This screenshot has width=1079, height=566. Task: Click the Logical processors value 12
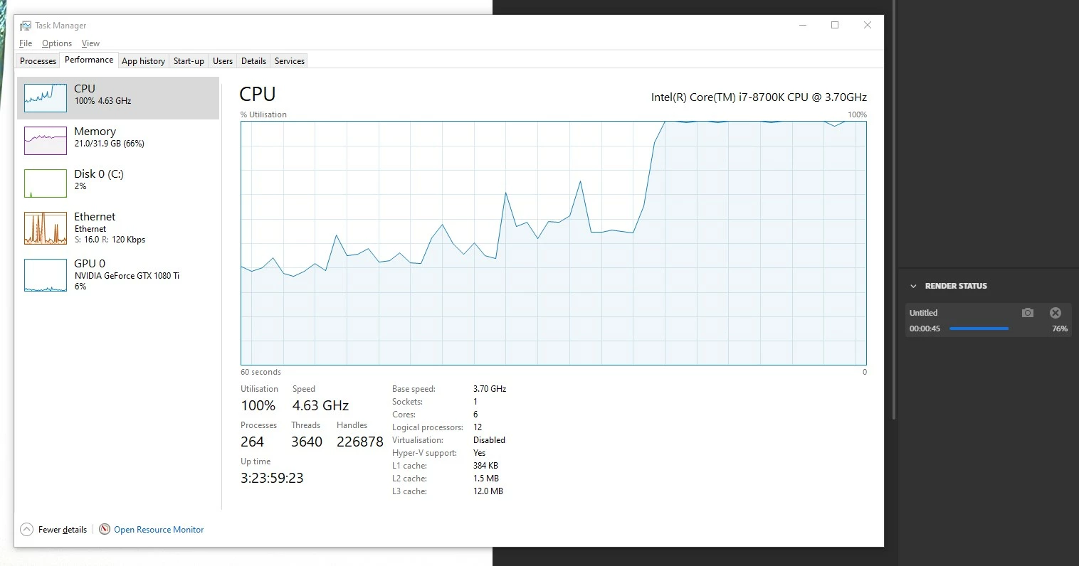(x=478, y=427)
